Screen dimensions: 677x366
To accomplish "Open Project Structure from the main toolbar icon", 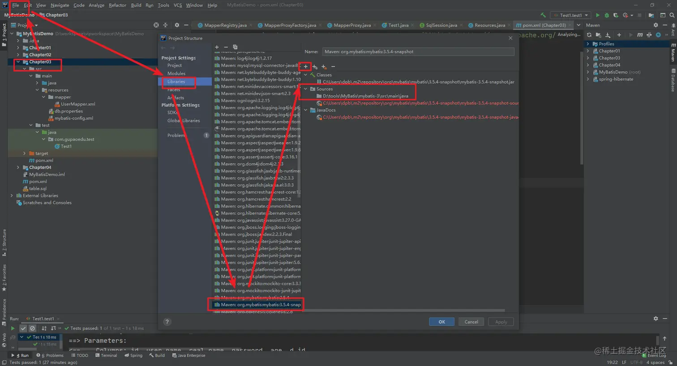I will pos(651,15).
